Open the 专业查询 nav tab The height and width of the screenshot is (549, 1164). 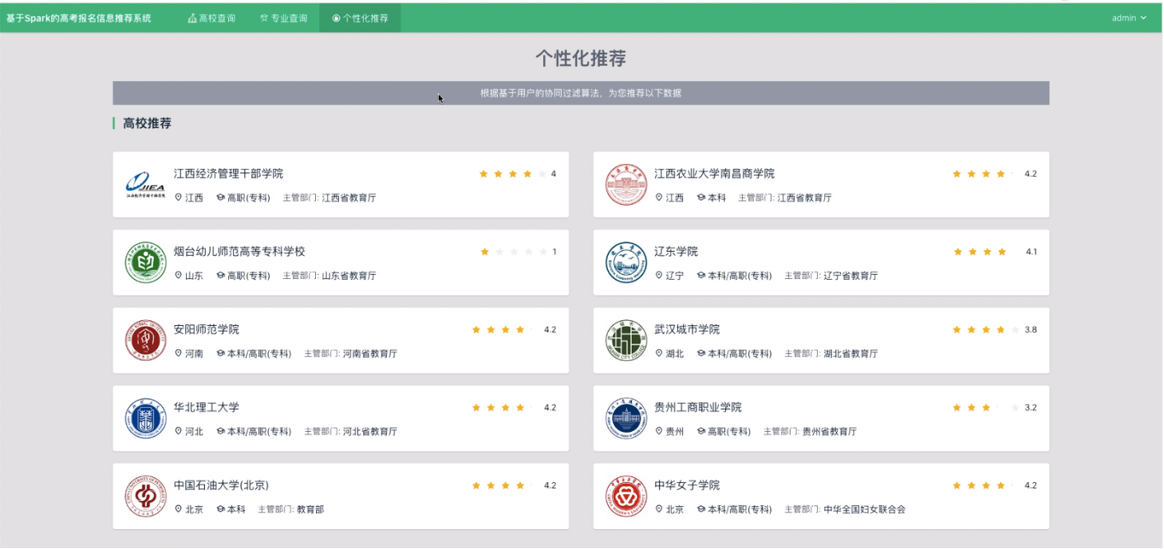(283, 18)
